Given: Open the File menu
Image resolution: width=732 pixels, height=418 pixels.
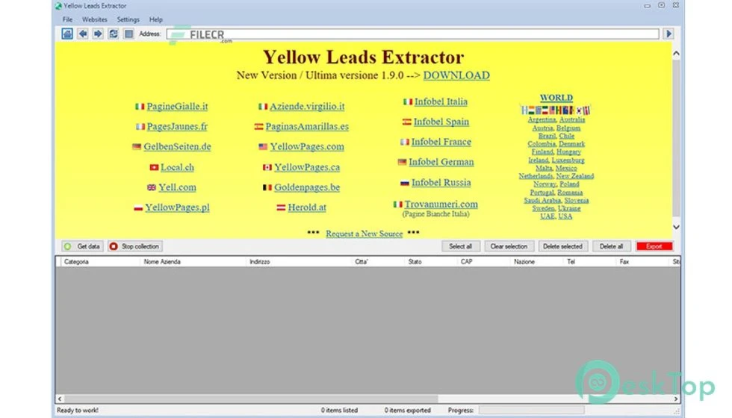Looking at the screenshot, I should tap(68, 19).
